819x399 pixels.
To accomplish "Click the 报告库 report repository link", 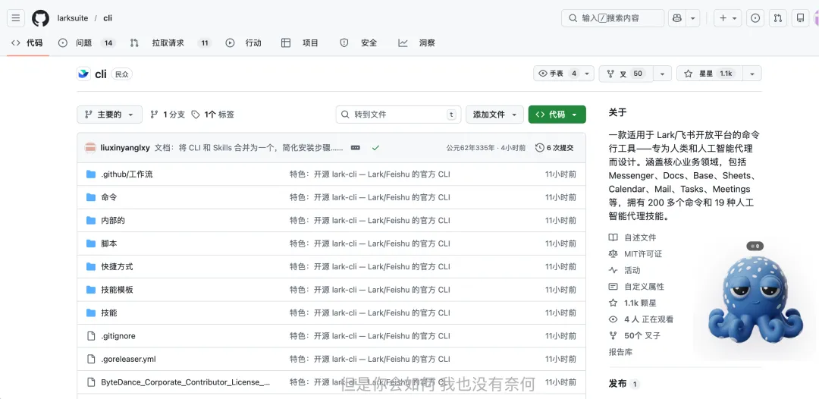I will point(620,352).
